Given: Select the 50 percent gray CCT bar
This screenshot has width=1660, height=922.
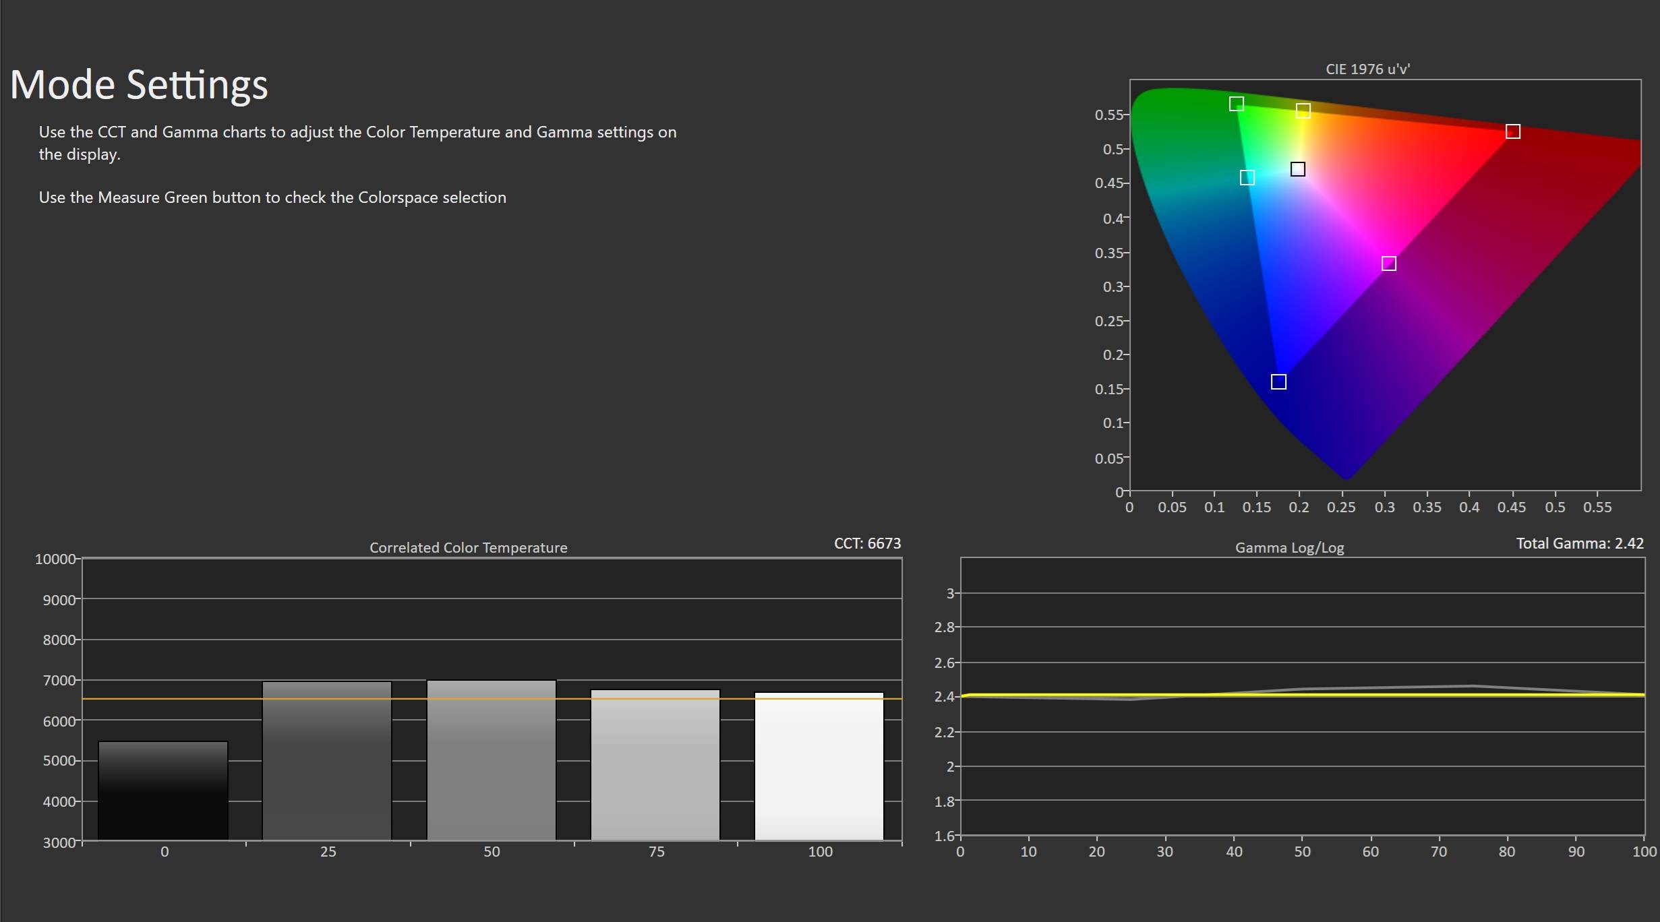Looking at the screenshot, I should click(x=492, y=762).
